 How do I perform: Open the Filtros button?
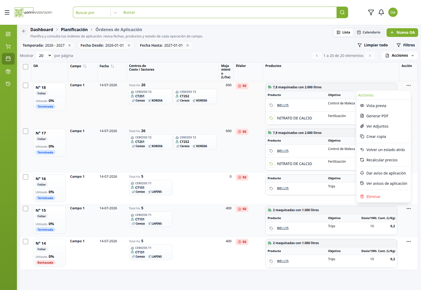[x=405, y=45]
